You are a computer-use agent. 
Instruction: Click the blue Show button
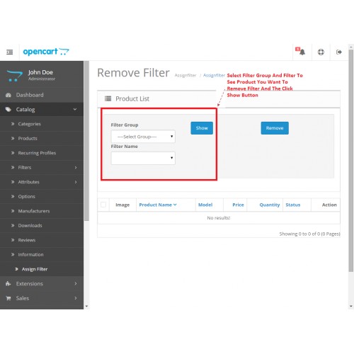click(202, 128)
